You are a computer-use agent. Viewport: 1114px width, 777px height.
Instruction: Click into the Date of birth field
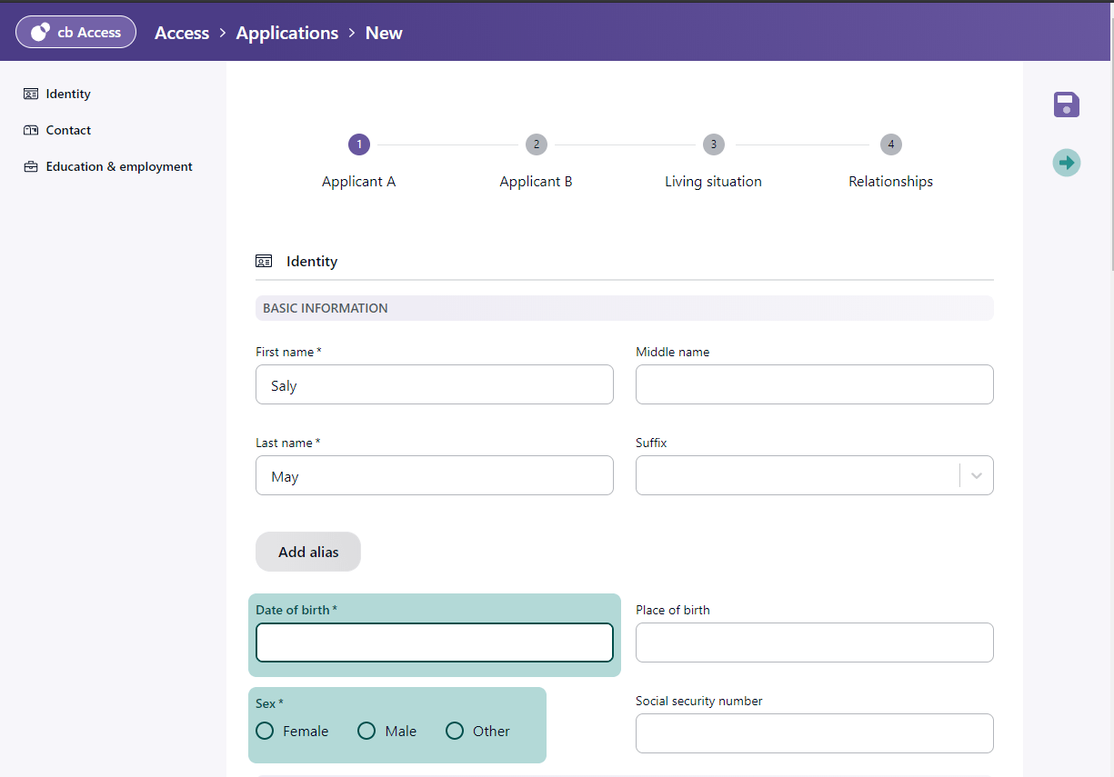pos(434,643)
